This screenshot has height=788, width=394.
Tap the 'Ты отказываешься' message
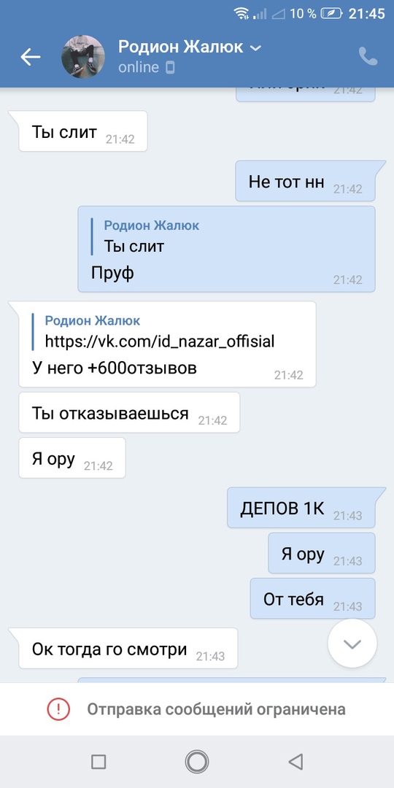[x=129, y=412]
